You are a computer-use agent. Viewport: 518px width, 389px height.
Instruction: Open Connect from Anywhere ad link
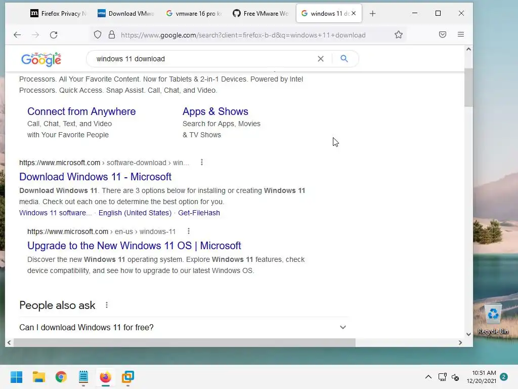81,111
